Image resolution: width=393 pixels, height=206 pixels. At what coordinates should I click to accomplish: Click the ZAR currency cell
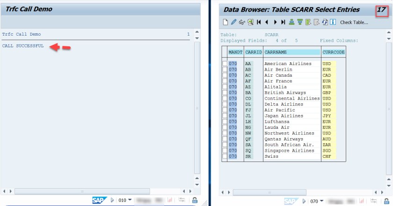coord(329,145)
